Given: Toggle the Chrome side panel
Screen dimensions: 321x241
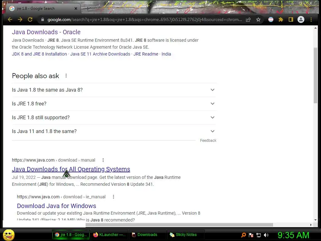Looking at the screenshot, I should [291, 20].
